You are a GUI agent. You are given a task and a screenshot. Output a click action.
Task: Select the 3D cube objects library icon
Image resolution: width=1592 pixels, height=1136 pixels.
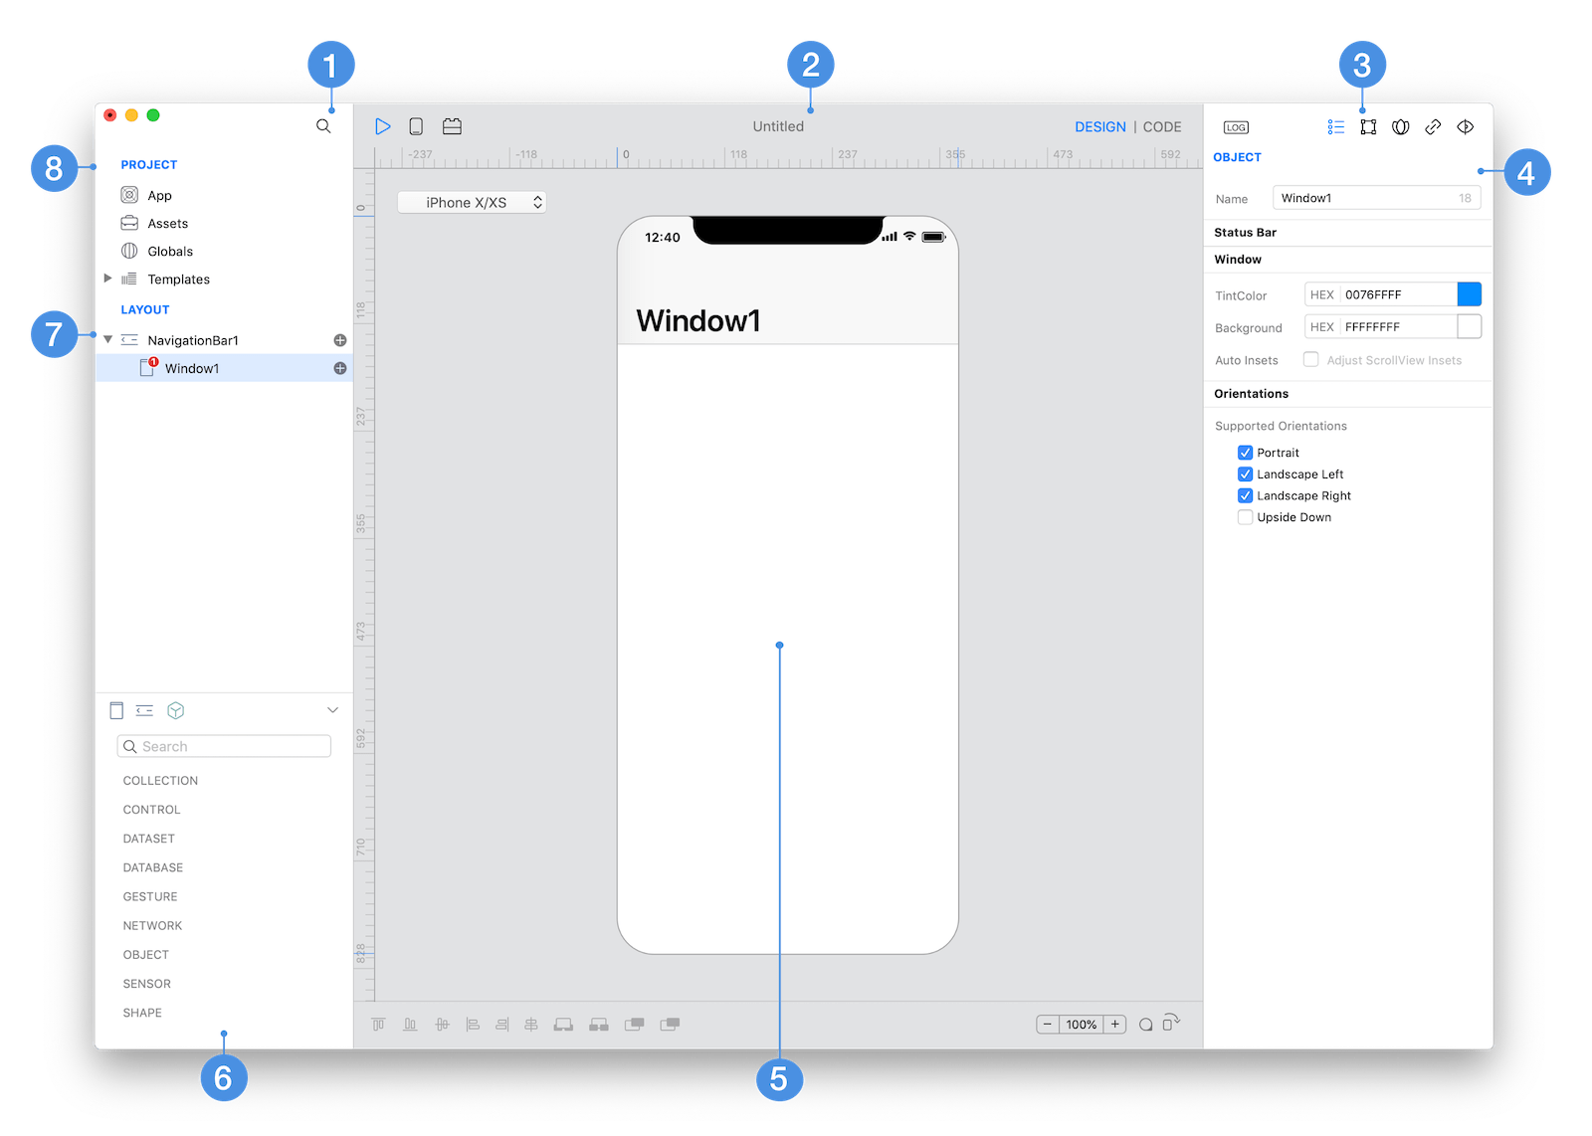click(x=176, y=710)
